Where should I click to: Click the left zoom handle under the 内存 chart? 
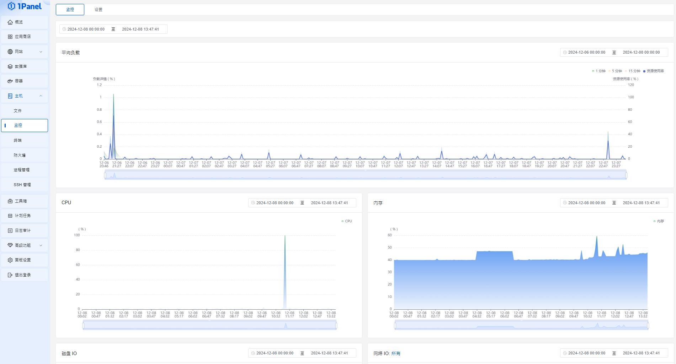[x=395, y=325]
